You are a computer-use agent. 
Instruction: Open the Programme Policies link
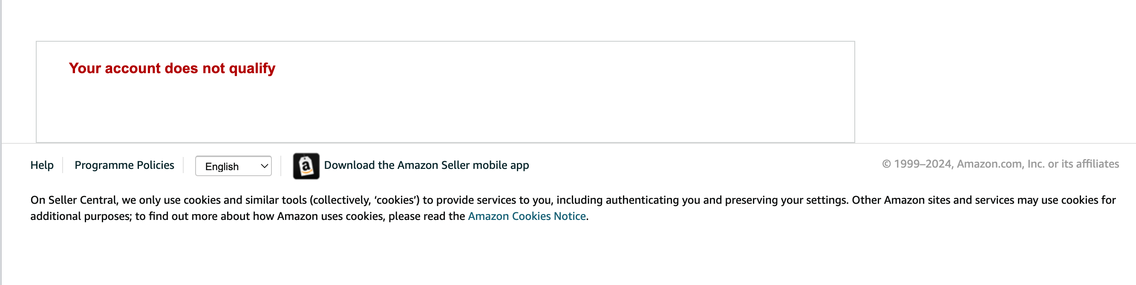click(x=124, y=165)
